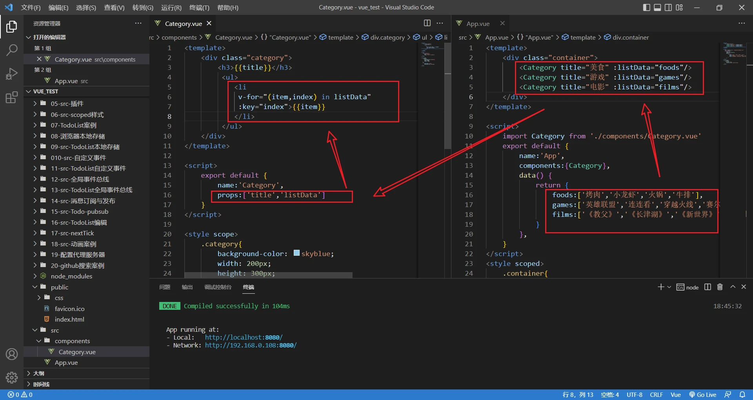Split the Category.vue editor to the right
The height and width of the screenshot is (400, 753).
[x=427, y=23]
